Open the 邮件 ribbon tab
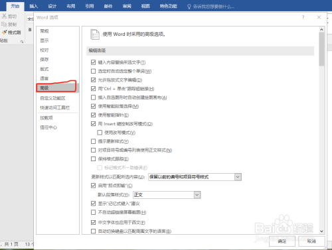332x250 pixels. (108, 6)
